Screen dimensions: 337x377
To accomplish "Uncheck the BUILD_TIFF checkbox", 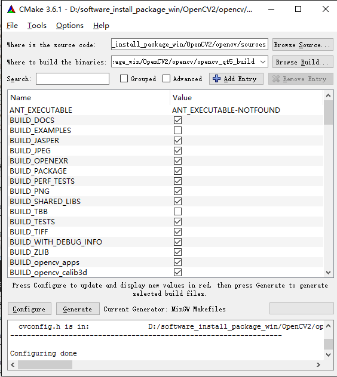I will [178, 232].
